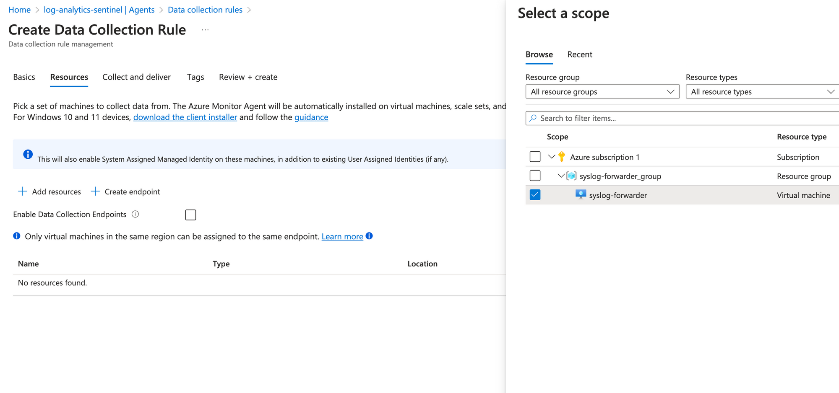Select the syslog-forwarder_group row label
Viewport: 839px width, 393px height.
tap(620, 176)
